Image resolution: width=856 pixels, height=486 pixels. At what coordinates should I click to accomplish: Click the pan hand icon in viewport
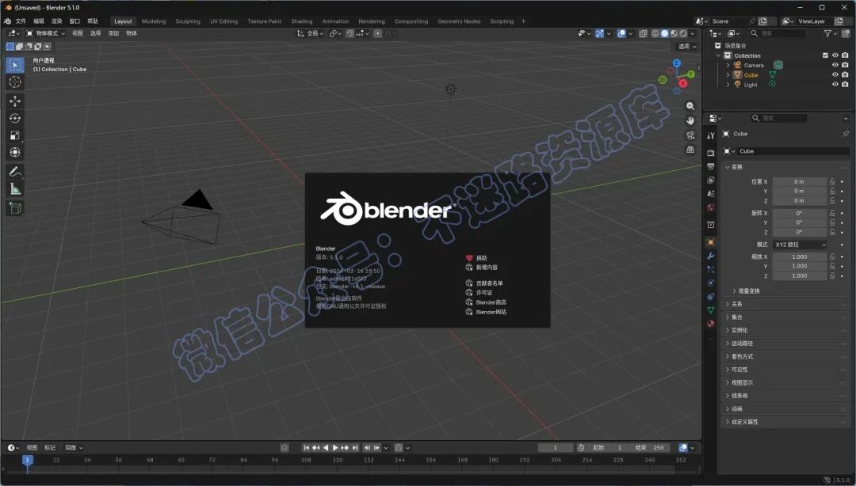690,120
